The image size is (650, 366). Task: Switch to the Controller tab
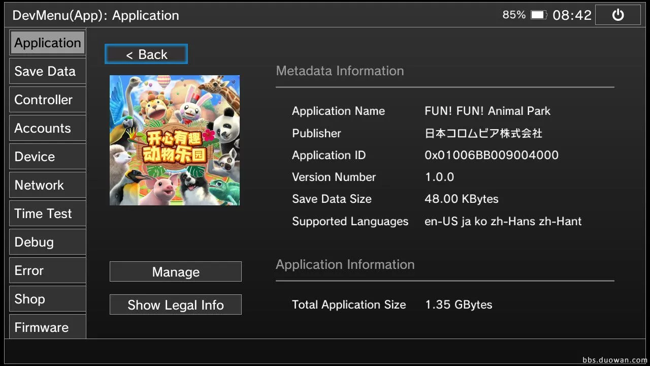click(x=48, y=100)
